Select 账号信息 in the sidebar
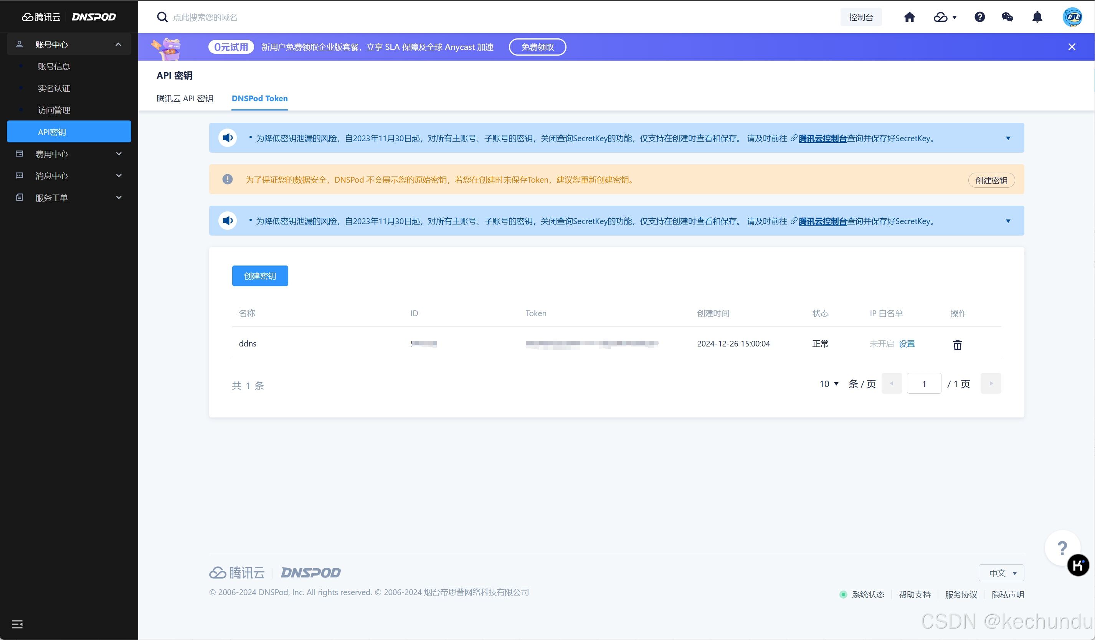Screen dimensions: 1095x640 [54, 66]
